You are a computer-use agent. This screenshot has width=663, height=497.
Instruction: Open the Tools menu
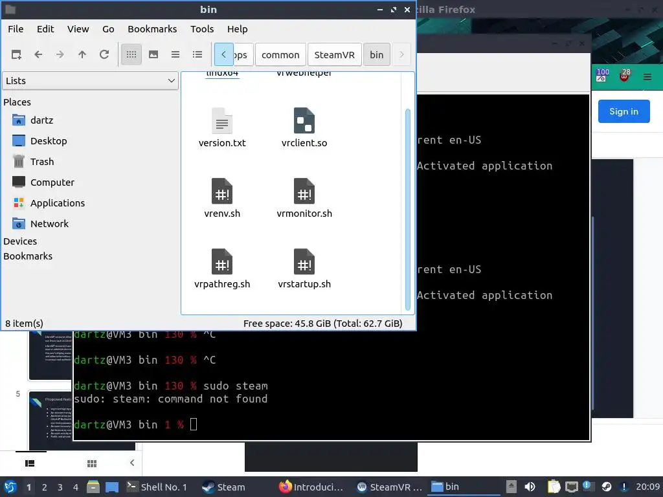click(202, 29)
